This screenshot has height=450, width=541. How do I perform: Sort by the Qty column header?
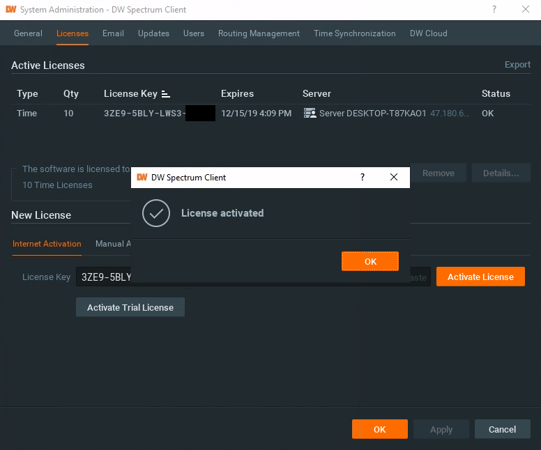pyautogui.click(x=70, y=94)
